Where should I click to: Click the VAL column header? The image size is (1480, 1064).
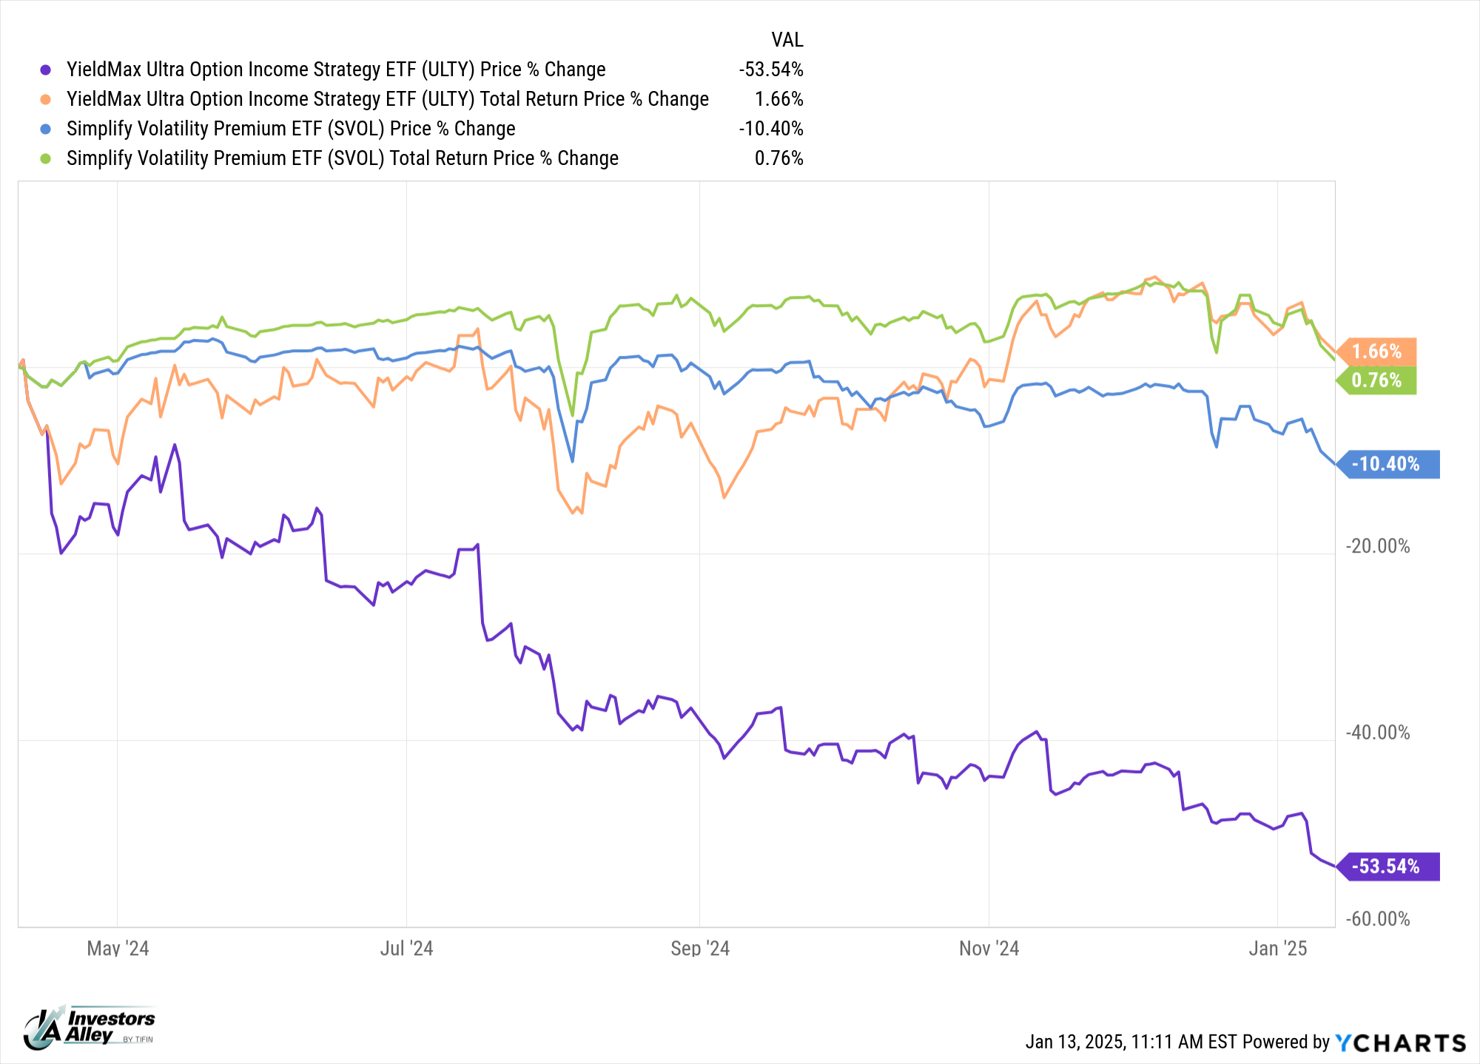point(787,40)
